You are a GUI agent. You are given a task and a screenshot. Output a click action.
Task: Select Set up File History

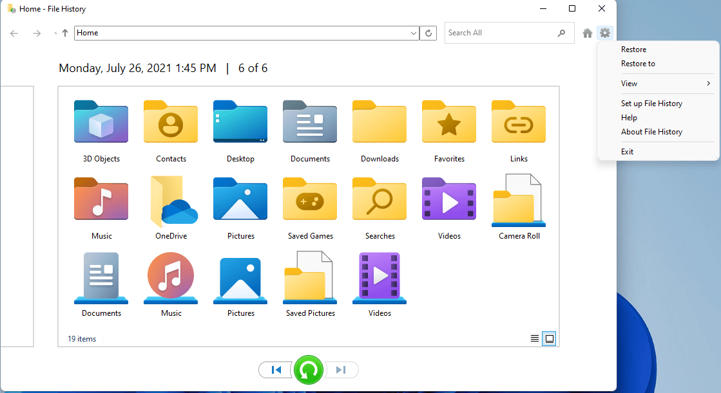coord(651,104)
